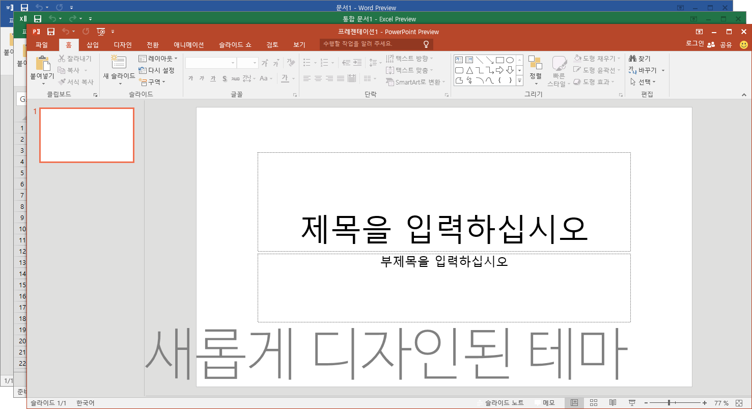Open the font name combo box
The width and height of the screenshot is (752, 409).
coord(211,63)
